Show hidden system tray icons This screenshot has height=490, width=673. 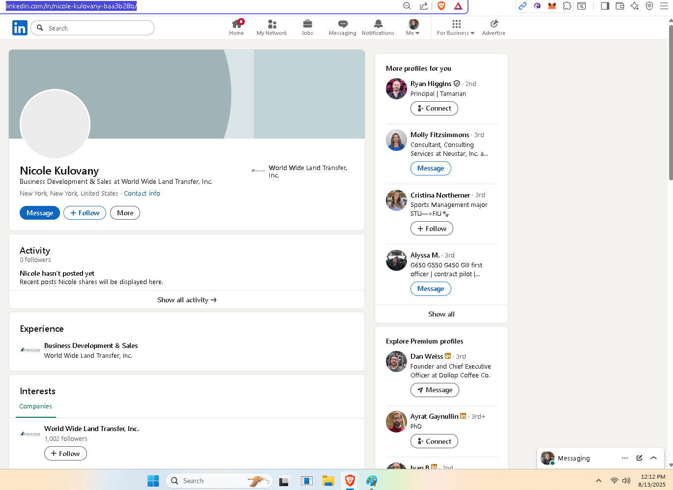click(x=599, y=481)
